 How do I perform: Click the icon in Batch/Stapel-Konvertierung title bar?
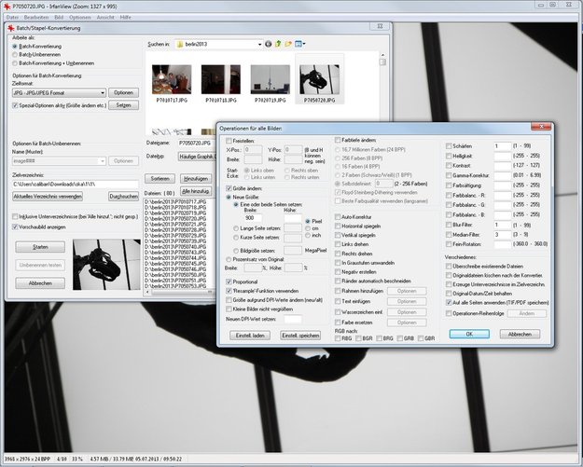[x=11, y=28]
